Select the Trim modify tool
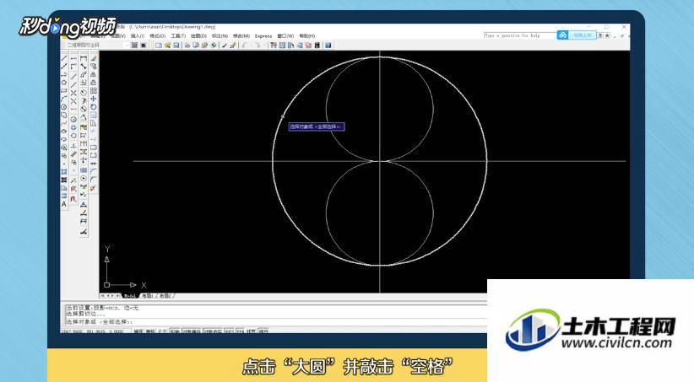The image size is (694, 382). [x=94, y=132]
